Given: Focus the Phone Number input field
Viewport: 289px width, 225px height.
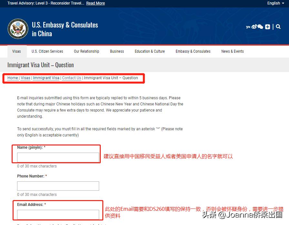Looking at the screenshot, I should point(58,186).
